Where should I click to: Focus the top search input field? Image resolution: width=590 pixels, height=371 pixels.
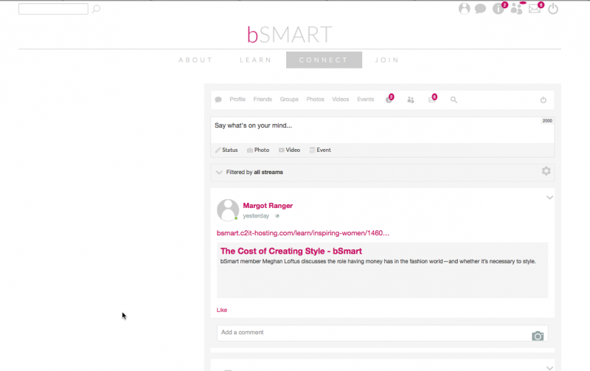[53, 9]
